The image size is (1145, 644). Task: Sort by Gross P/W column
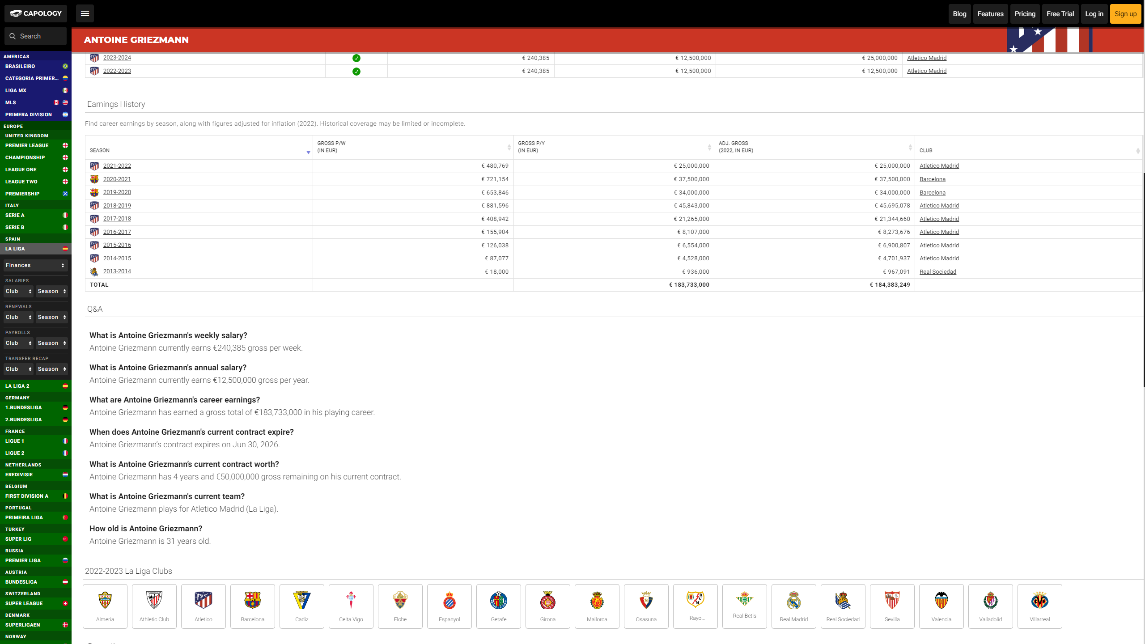click(413, 148)
